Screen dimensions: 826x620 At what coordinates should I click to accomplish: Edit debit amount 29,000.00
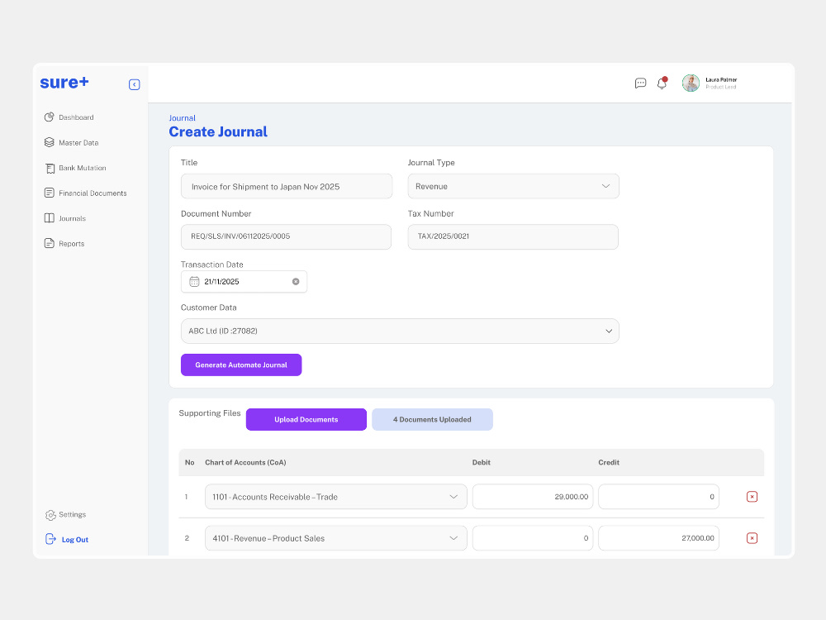(533, 497)
